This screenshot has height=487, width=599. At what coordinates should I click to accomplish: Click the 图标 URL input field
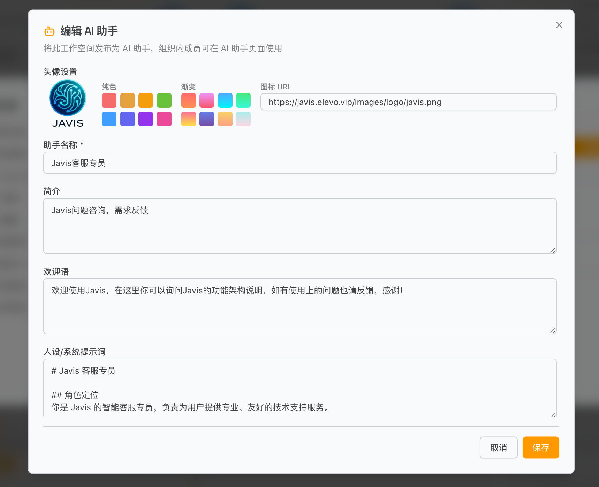click(x=408, y=102)
